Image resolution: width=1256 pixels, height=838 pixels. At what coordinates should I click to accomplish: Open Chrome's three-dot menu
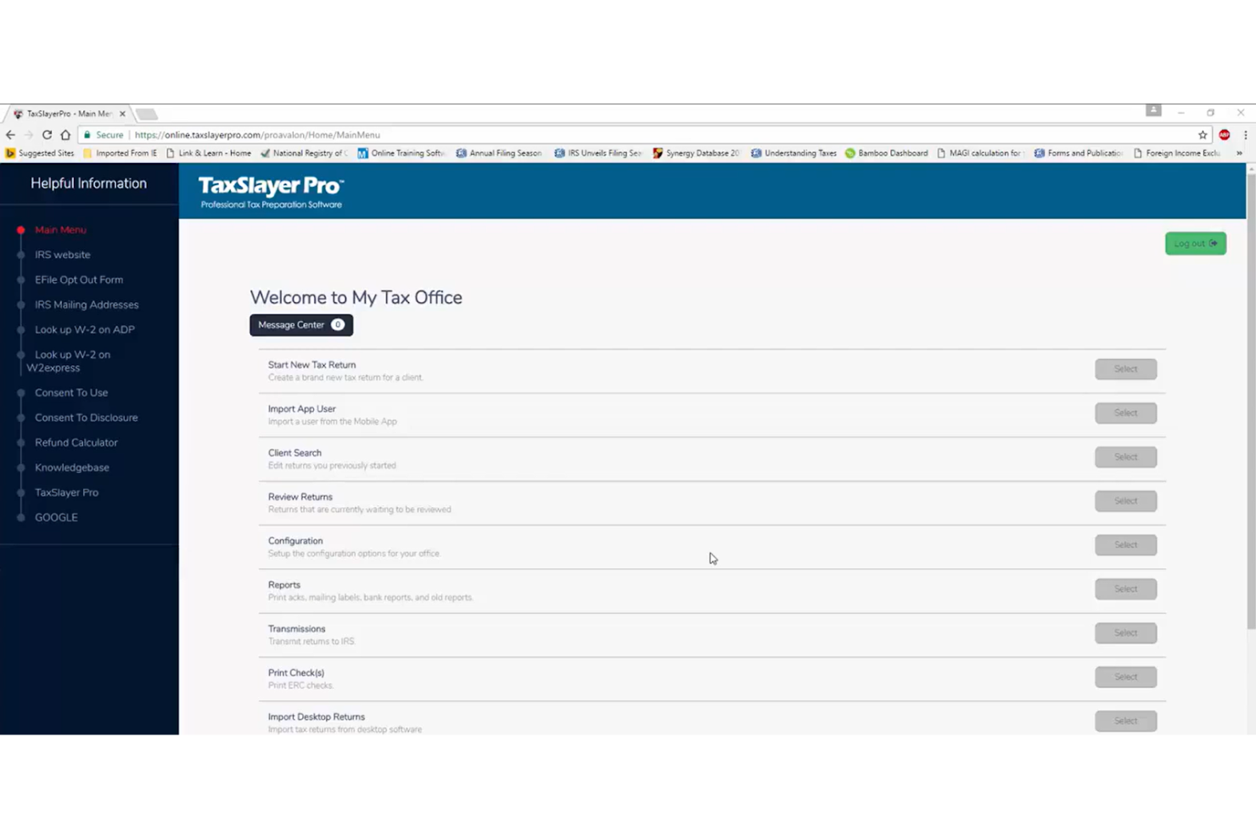1245,134
